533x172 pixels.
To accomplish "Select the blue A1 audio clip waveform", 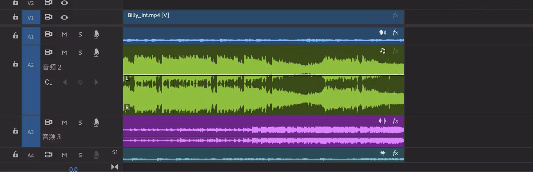I will pyautogui.click(x=263, y=36).
